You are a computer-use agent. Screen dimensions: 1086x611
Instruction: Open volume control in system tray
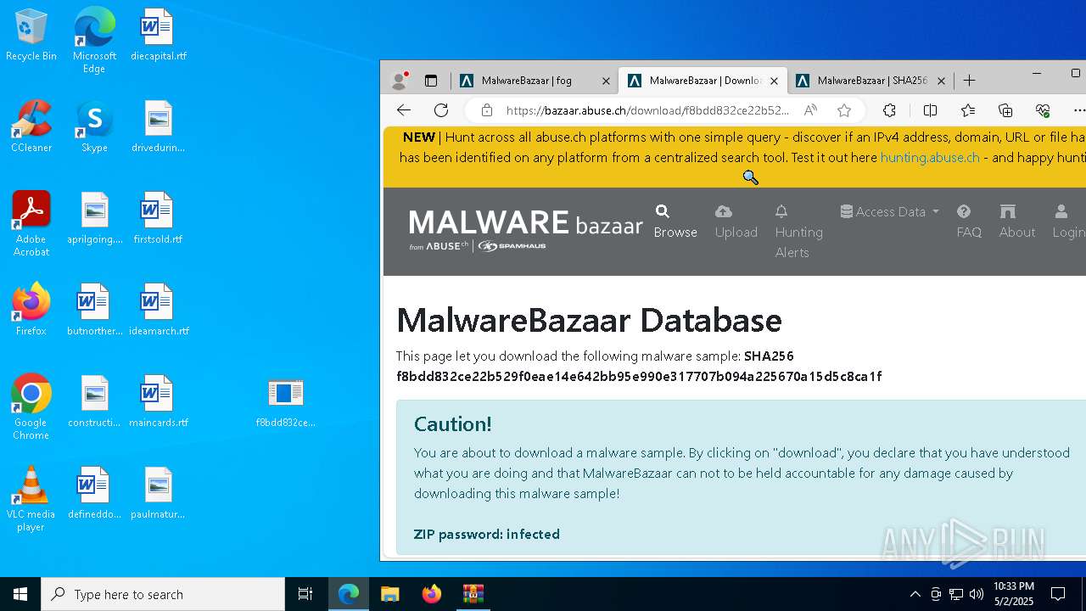click(x=976, y=594)
